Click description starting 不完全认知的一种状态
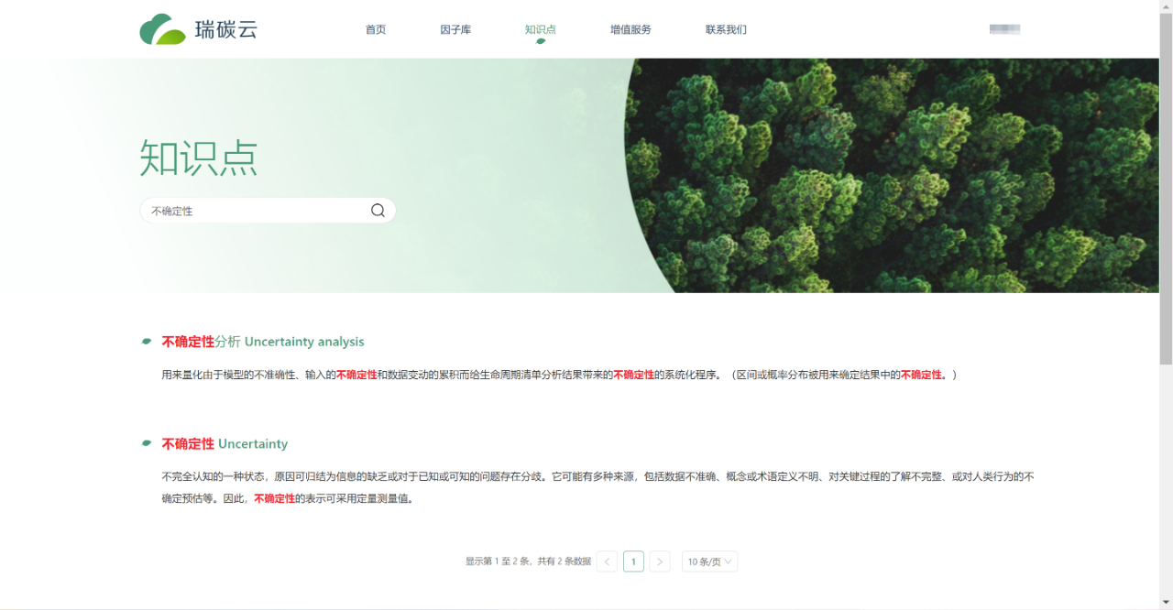This screenshot has width=1173, height=610. pyautogui.click(x=597, y=487)
